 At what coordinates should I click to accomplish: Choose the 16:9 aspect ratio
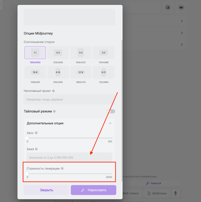[35, 72]
